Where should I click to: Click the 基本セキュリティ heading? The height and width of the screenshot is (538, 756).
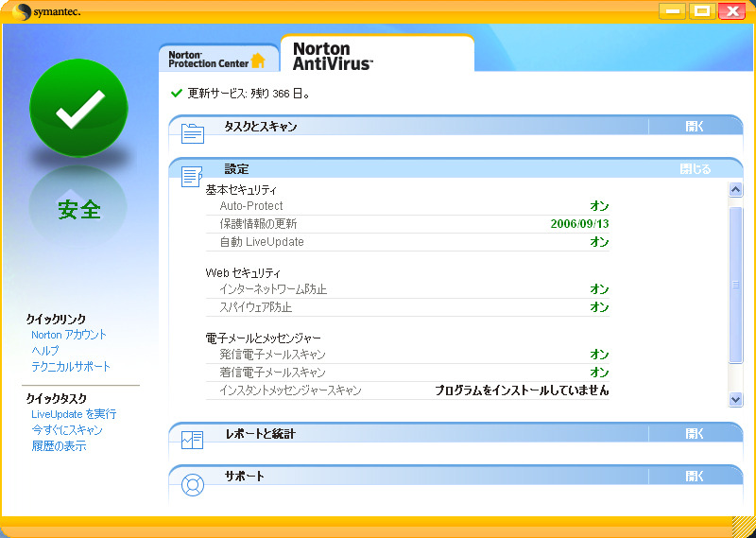coord(241,190)
